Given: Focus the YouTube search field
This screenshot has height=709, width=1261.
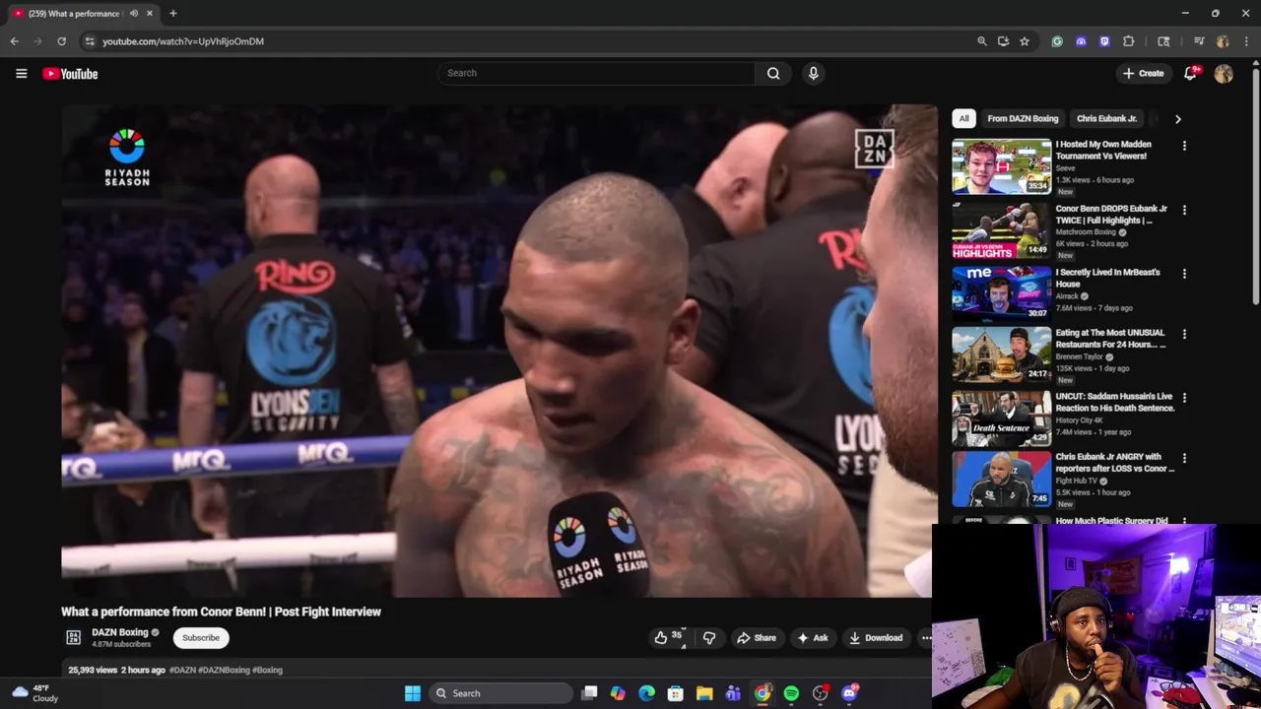Looking at the screenshot, I should pyautogui.click(x=596, y=73).
